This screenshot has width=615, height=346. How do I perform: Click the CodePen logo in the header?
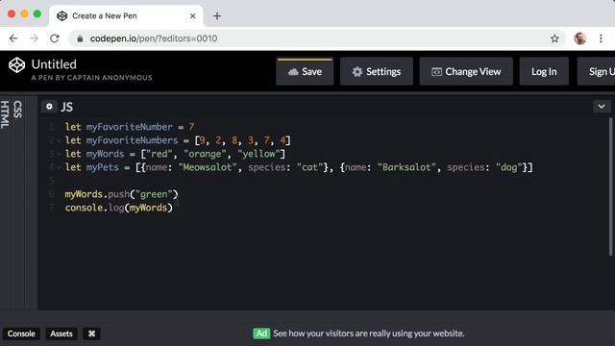point(17,65)
